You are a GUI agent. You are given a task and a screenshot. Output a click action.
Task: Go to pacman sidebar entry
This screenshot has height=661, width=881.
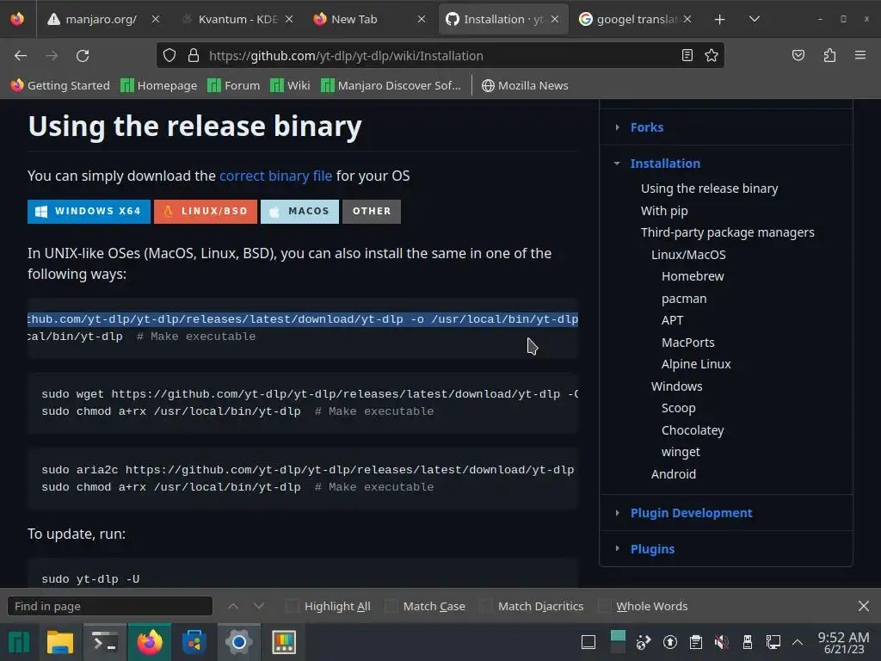point(684,299)
